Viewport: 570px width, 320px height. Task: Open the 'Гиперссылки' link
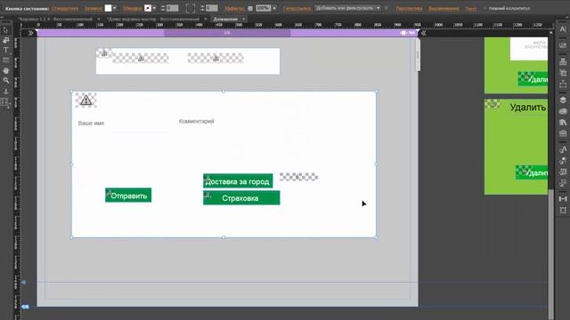pos(297,8)
